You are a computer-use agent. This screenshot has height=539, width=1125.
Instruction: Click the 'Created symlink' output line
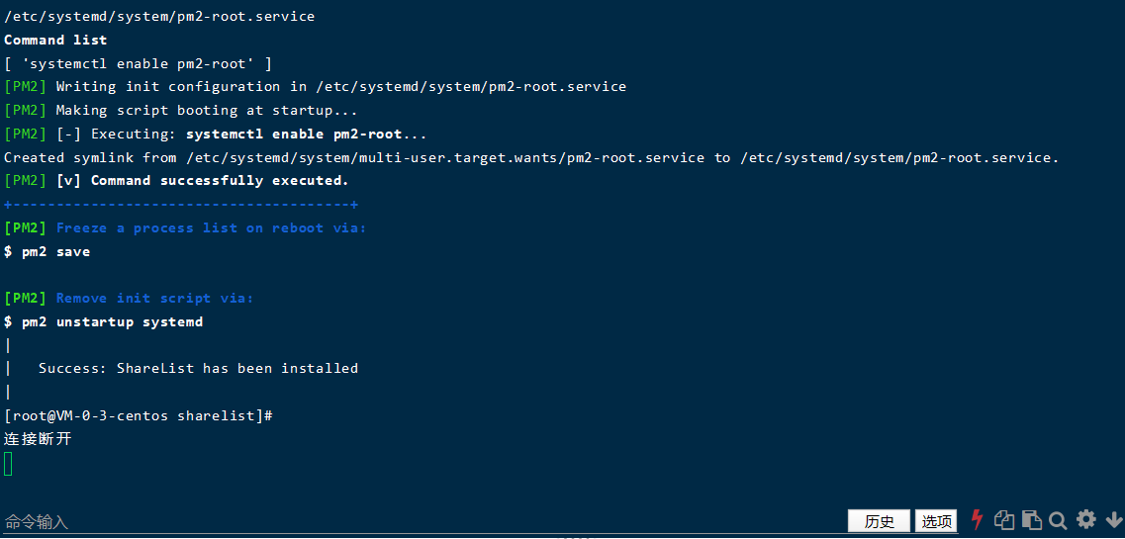point(530,158)
